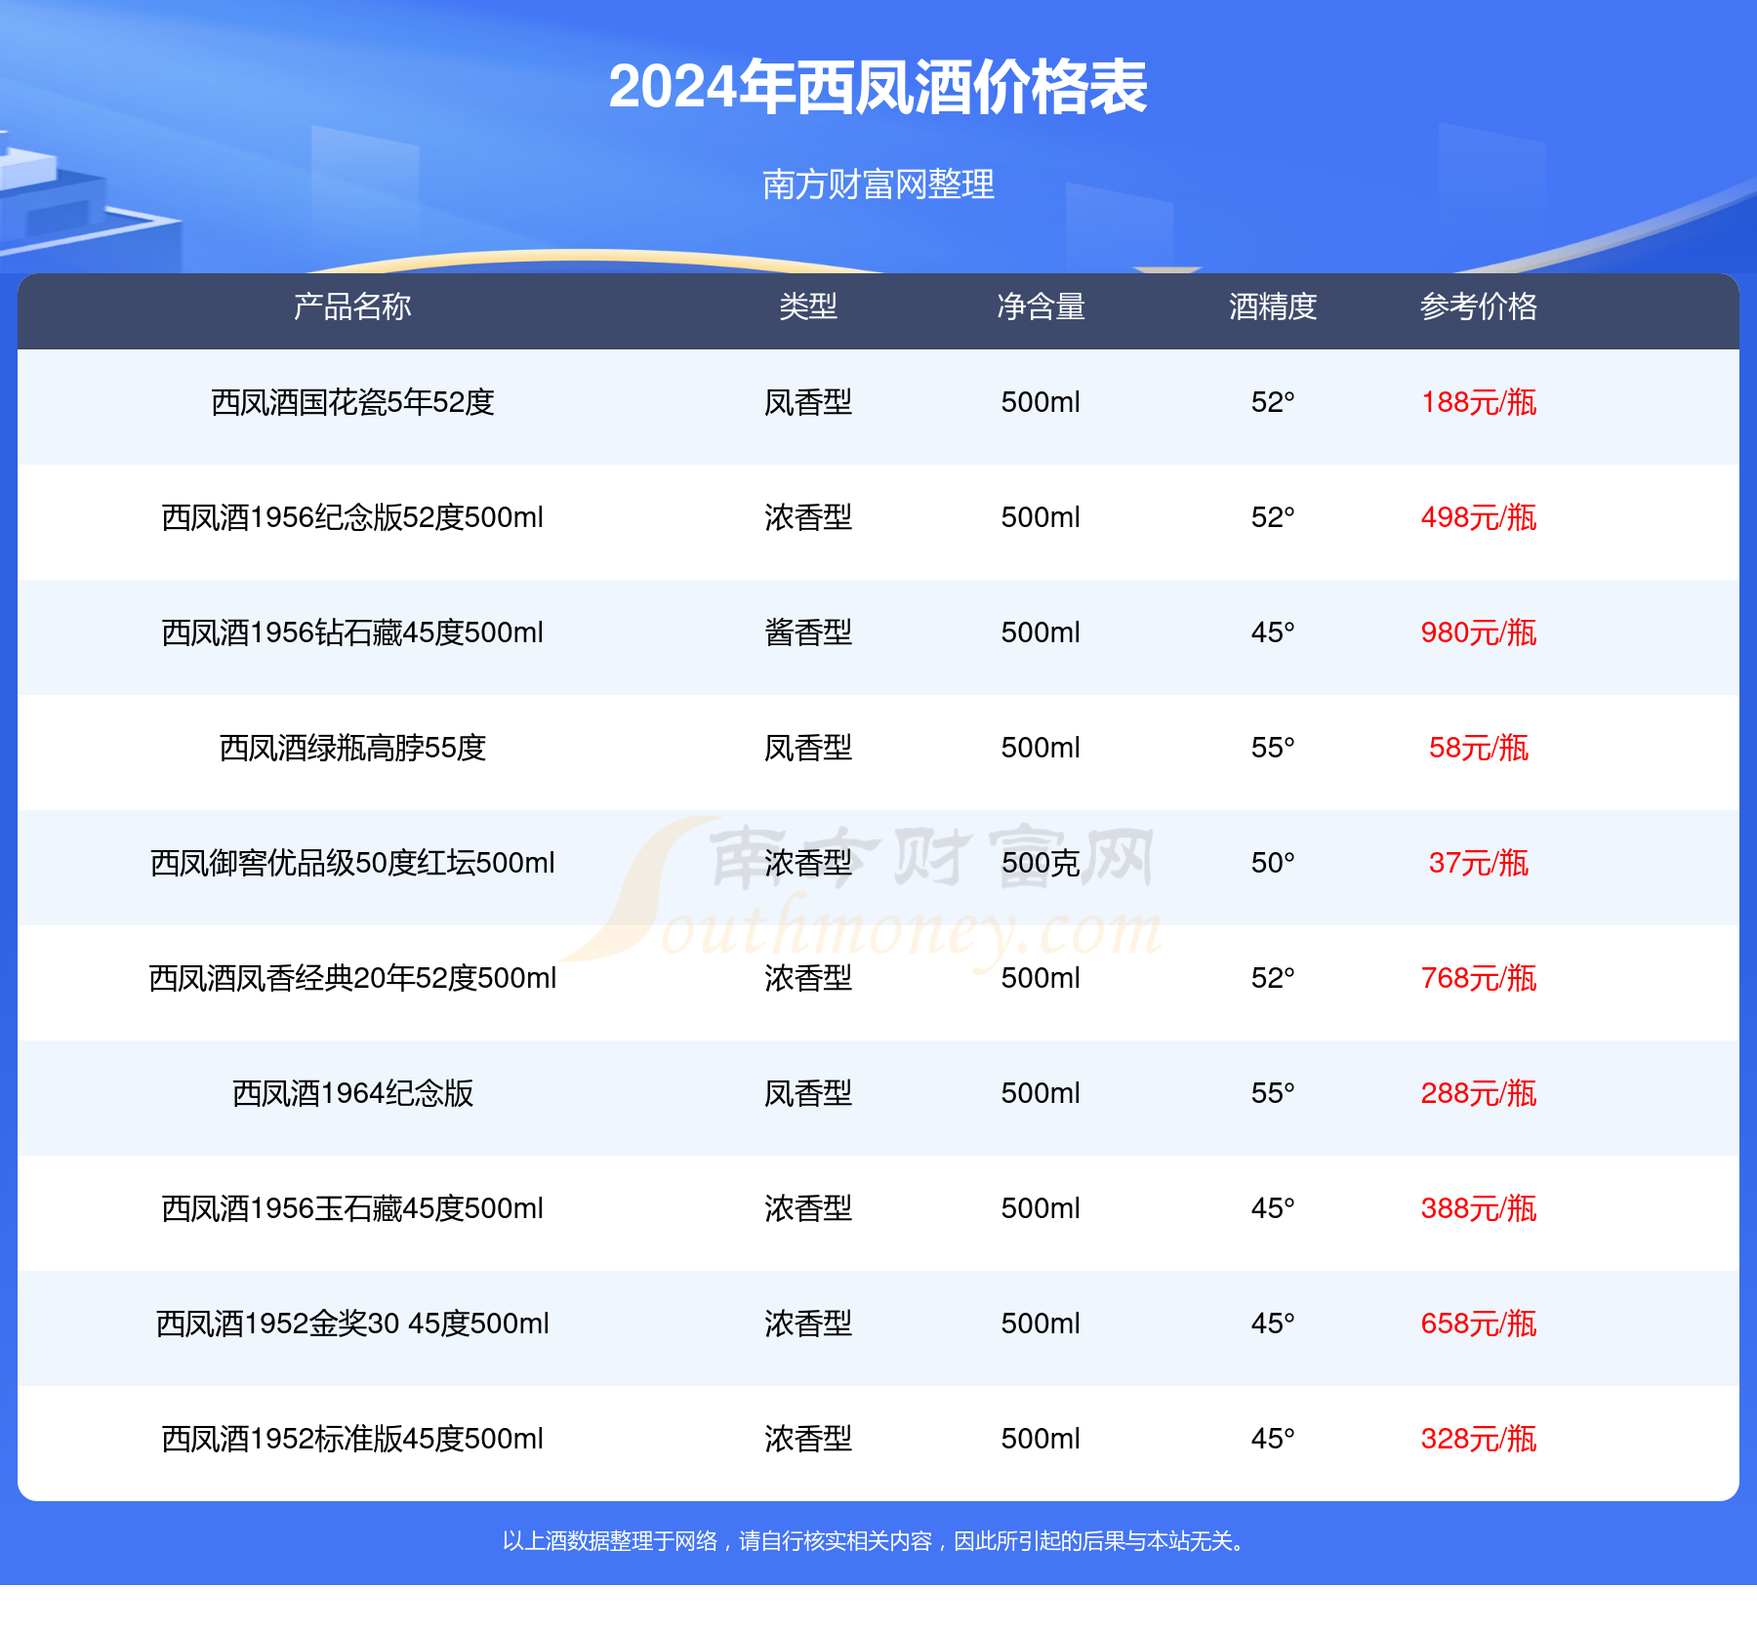The height and width of the screenshot is (1630, 1757).
Task: Click 45° in the 钻石藏 row
Action: [x=1273, y=632]
